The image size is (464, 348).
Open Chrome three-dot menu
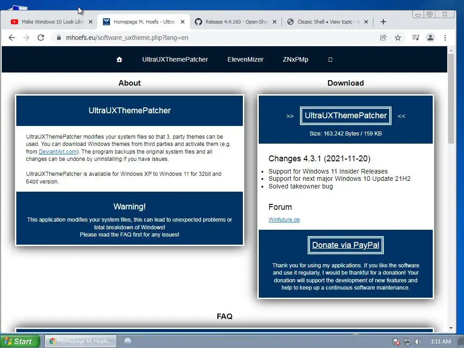[x=445, y=38]
